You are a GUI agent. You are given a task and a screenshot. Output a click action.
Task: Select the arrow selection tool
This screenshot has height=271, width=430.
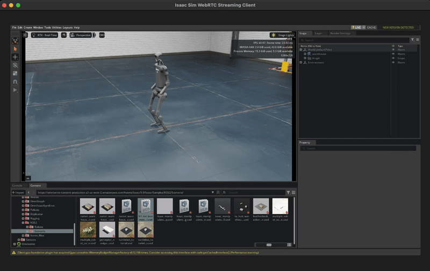coord(15,49)
